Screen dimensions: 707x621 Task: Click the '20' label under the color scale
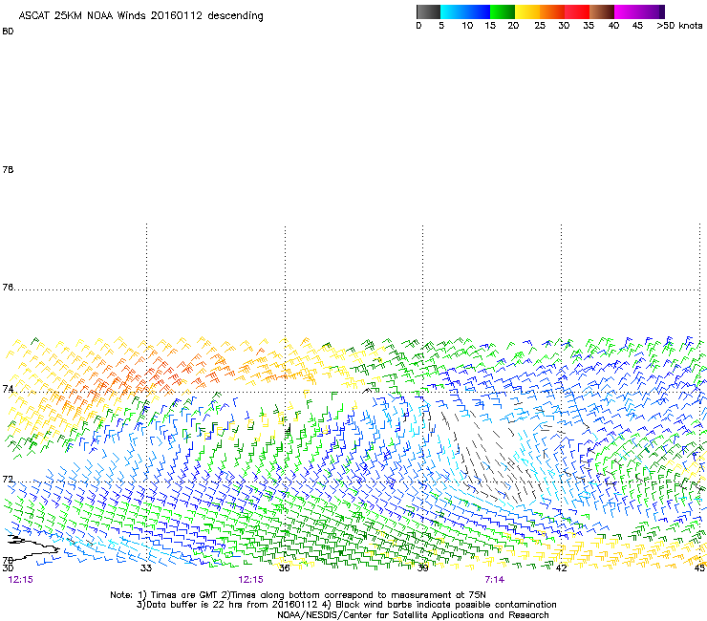(x=513, y=26)
